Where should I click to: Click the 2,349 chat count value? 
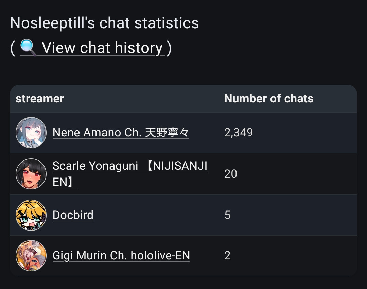(239, 133)
